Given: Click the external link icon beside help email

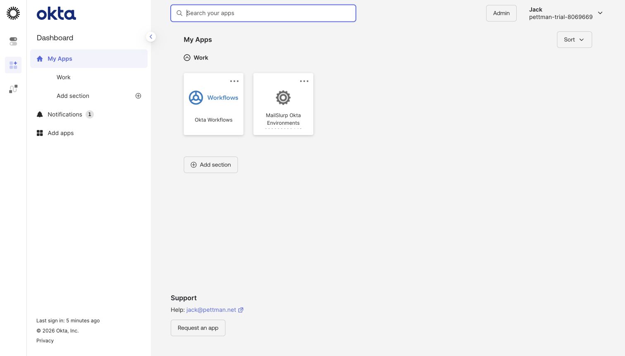Looking at the screenshot, I should click(241, 310).
